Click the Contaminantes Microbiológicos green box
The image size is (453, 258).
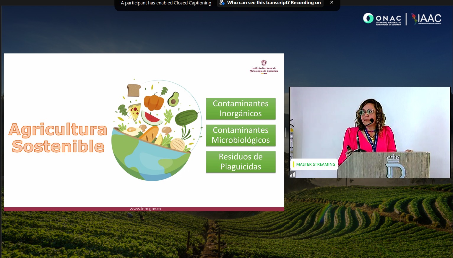[241, 135]
